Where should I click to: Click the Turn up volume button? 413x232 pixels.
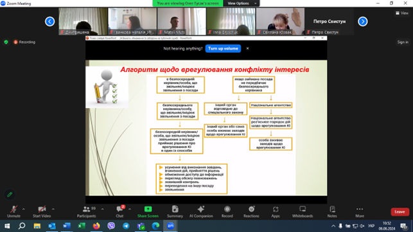click(x=223, y=48)
